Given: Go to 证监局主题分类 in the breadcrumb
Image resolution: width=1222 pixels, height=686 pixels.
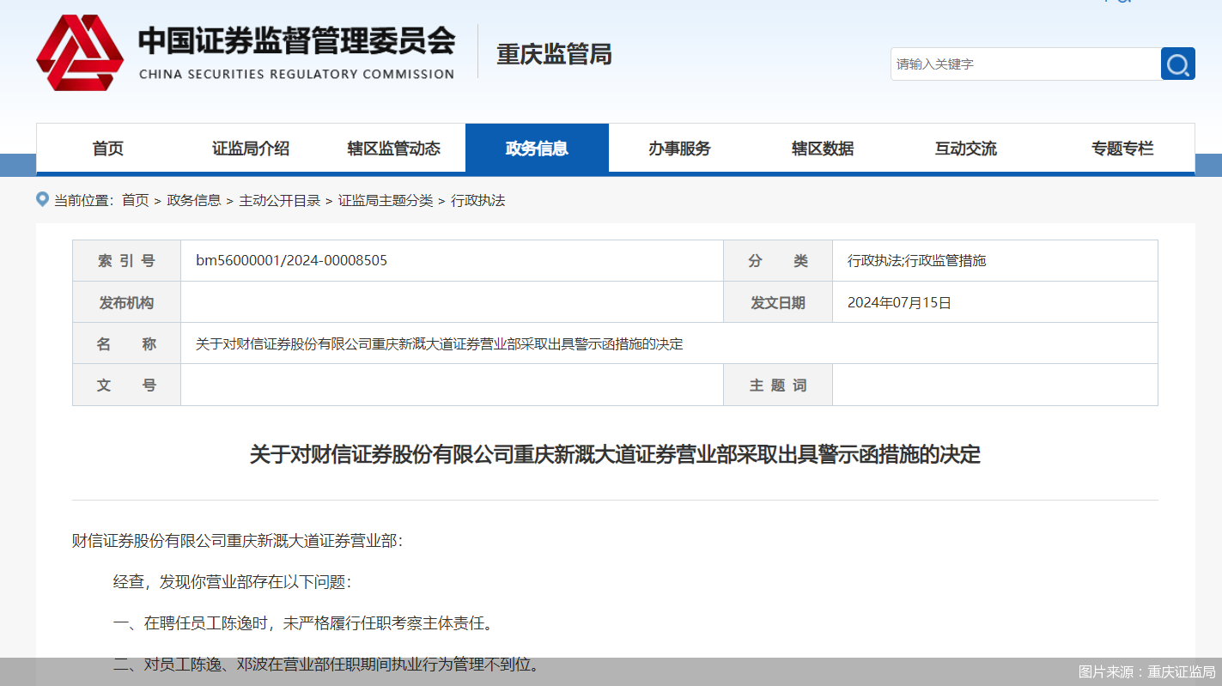Looking at the screenshot, I should tap(386, 200).
